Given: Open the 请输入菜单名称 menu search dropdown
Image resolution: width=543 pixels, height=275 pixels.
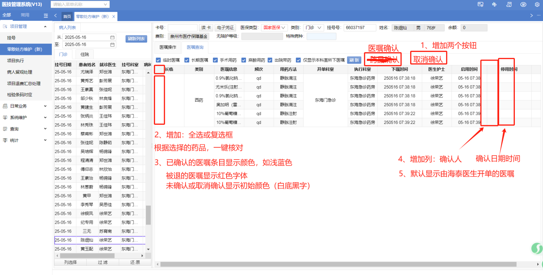Looking at the screenshot, I should [x=80, y=4].
